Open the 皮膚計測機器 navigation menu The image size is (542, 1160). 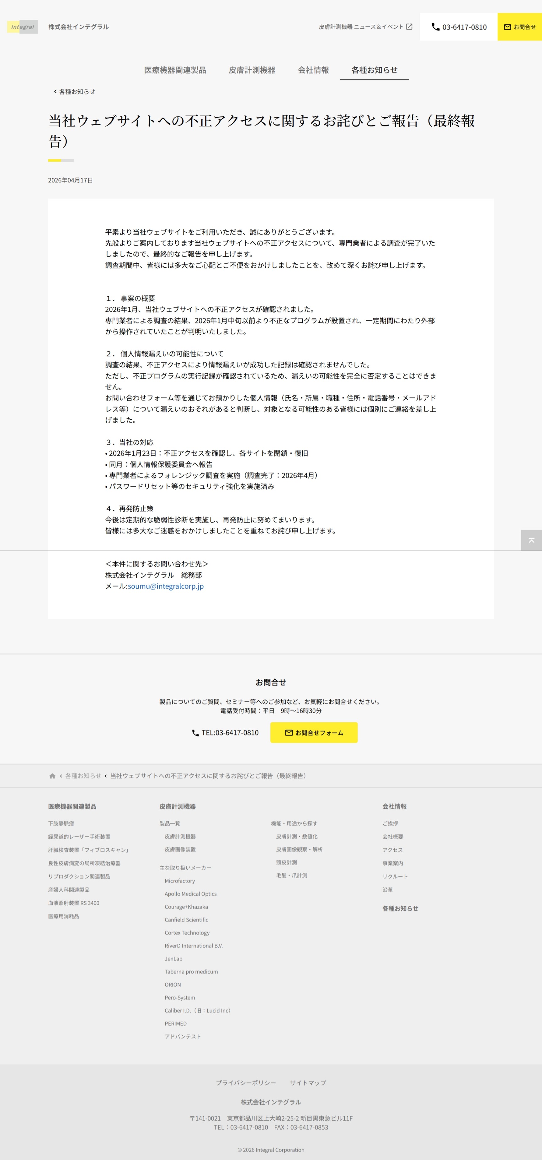252,70
